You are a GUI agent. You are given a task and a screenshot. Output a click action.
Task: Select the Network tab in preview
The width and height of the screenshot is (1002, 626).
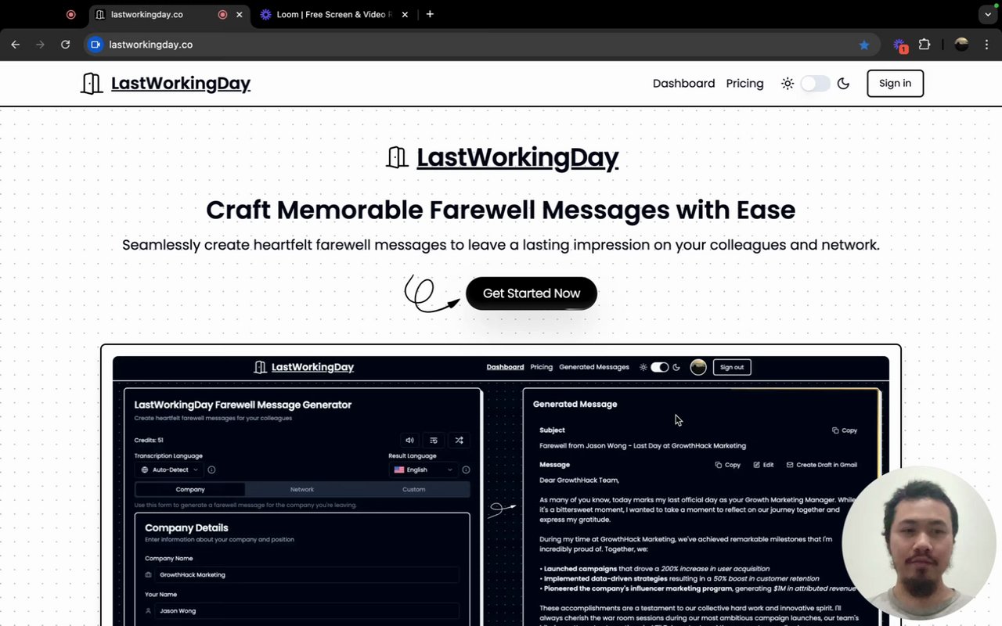(302, 489)
